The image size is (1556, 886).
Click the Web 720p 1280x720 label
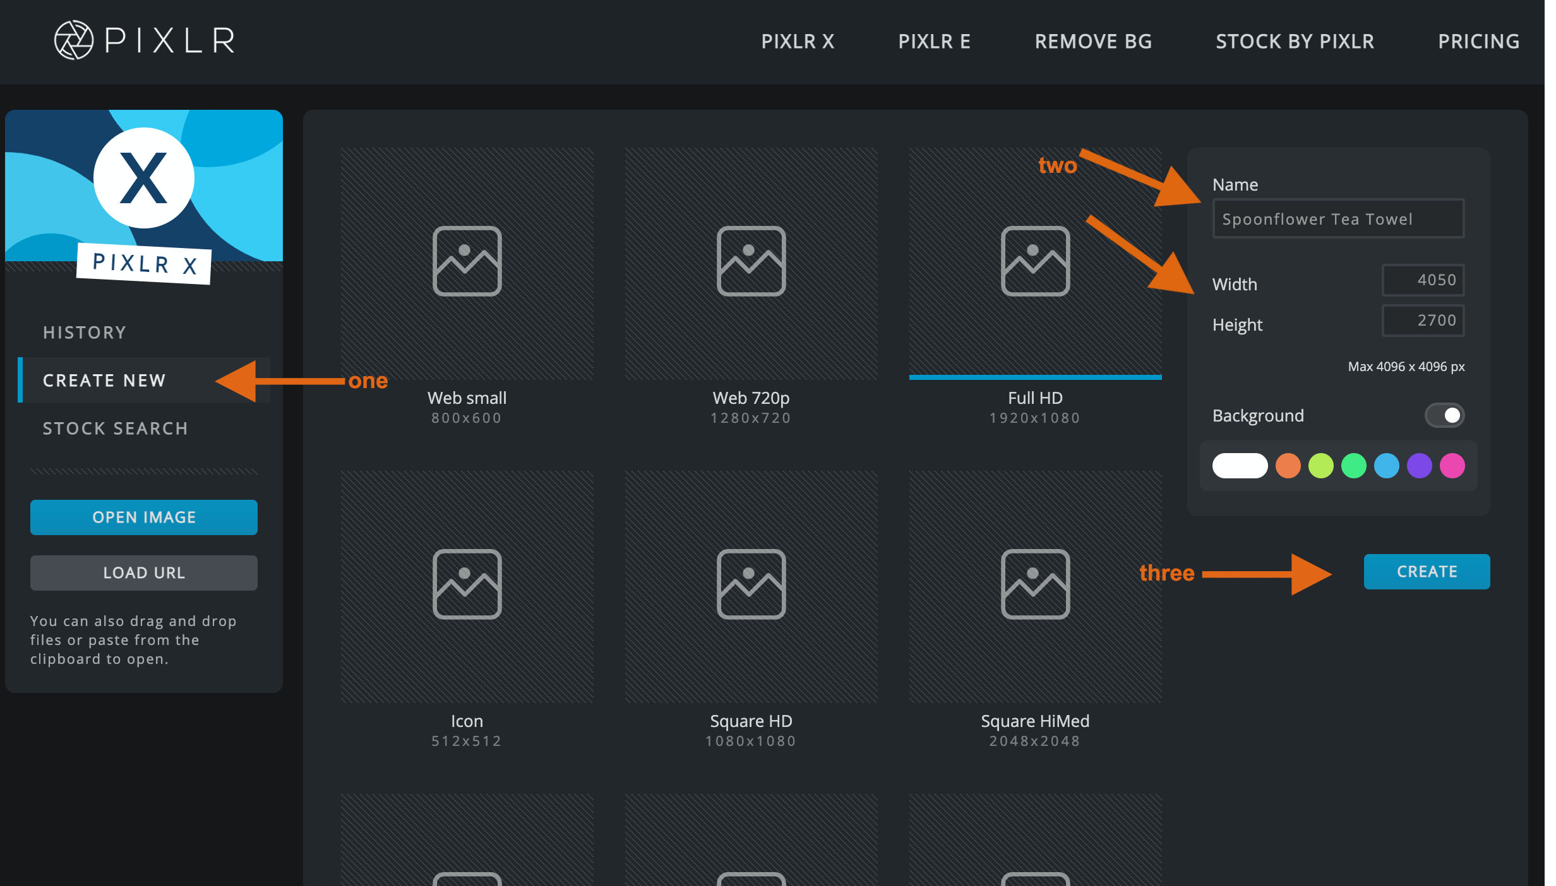[x=751, y=407]
